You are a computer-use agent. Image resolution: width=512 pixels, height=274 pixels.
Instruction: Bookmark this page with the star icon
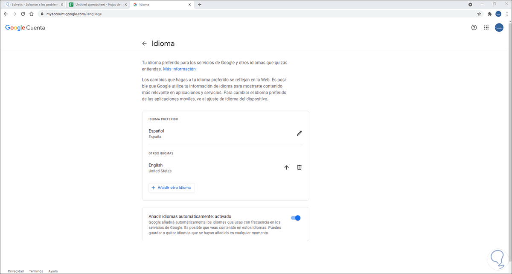479,14
